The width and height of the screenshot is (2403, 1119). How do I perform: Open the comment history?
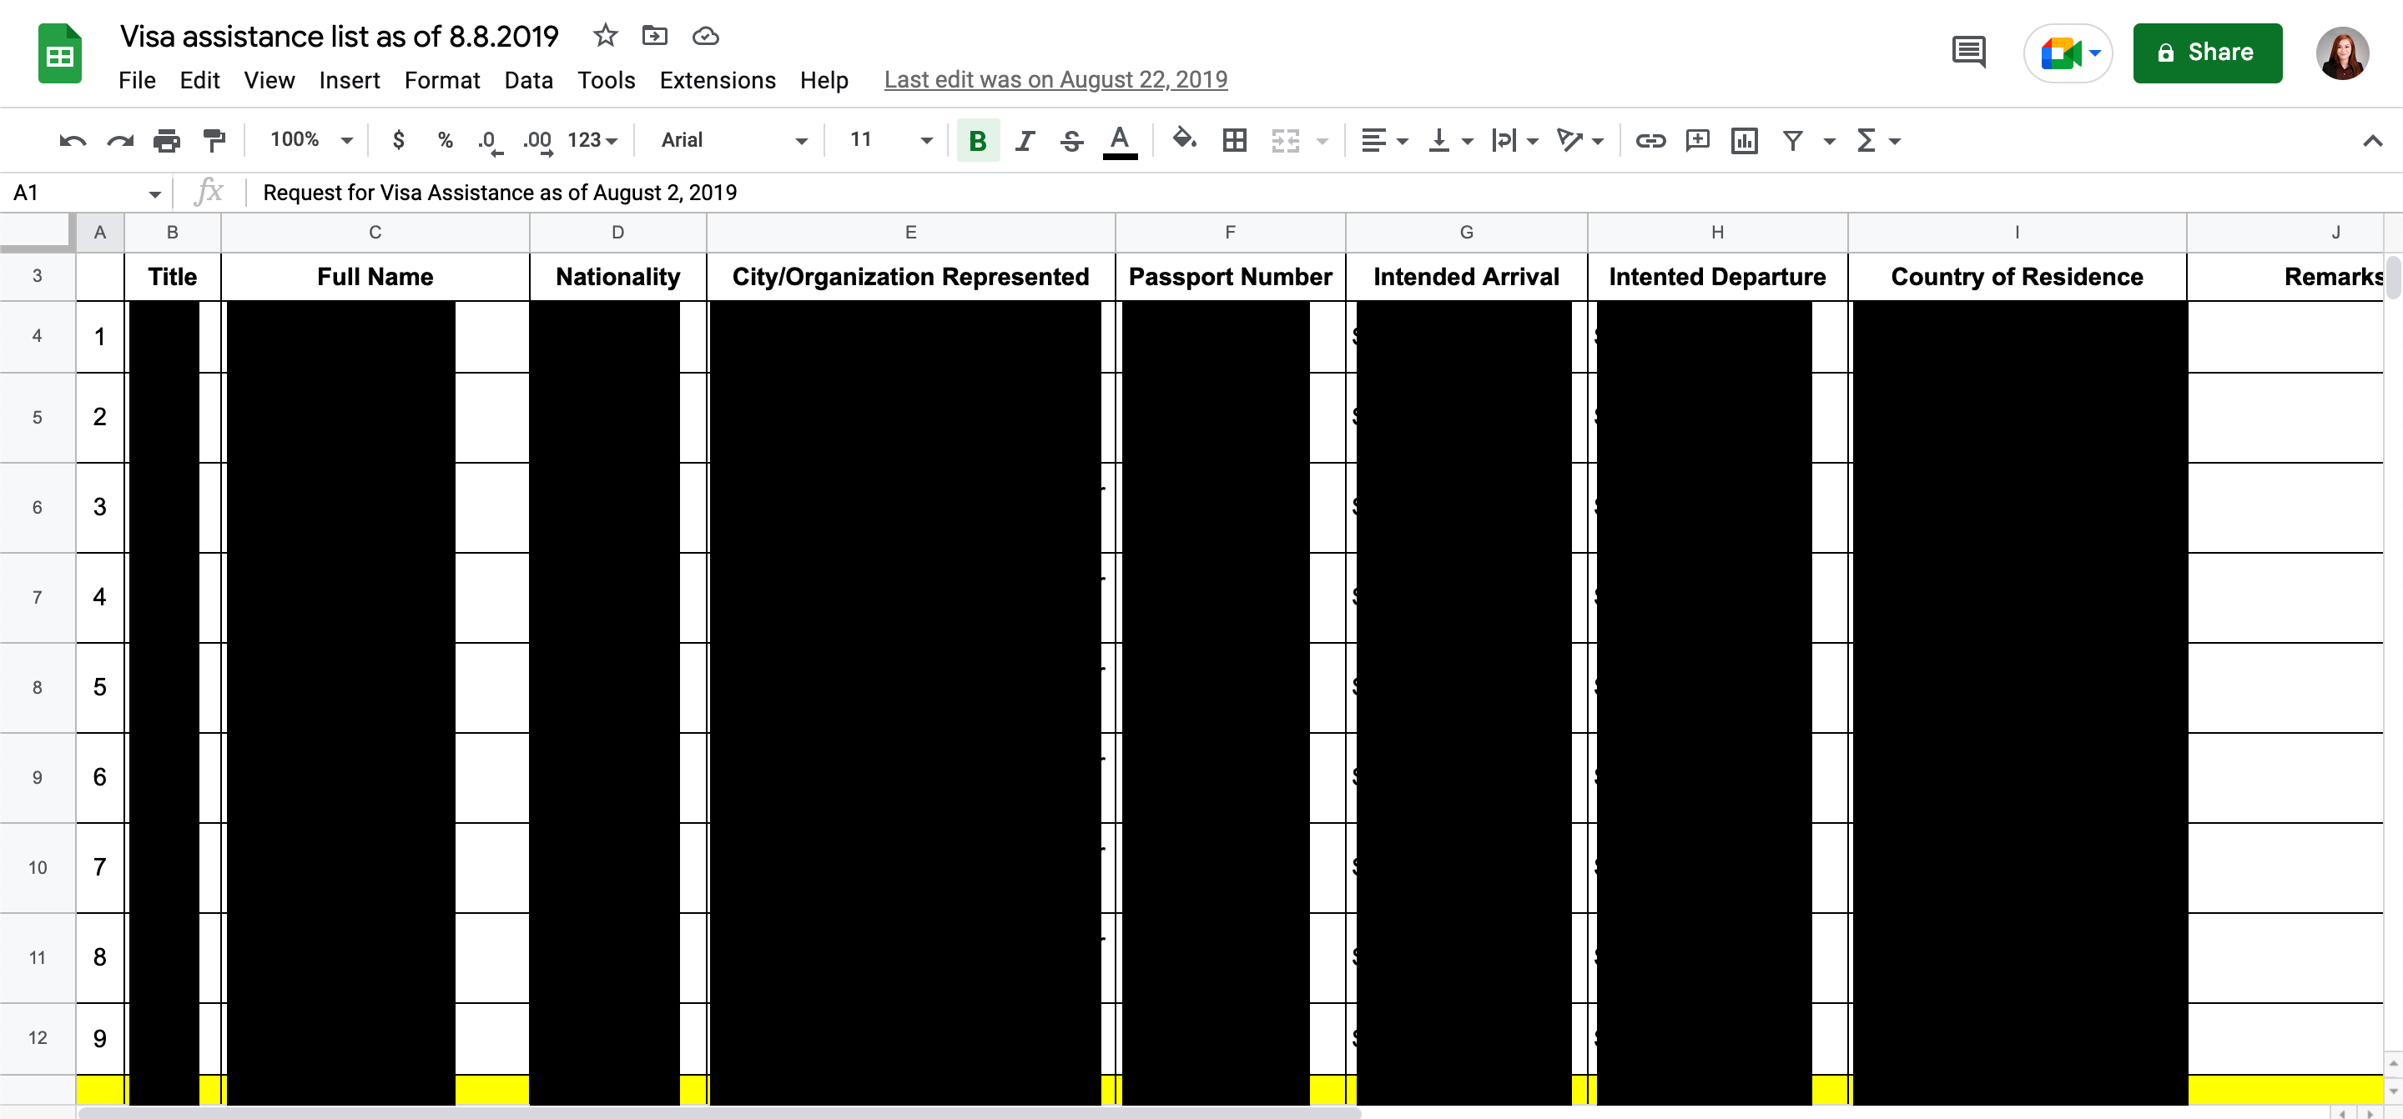pos(1968,53)
